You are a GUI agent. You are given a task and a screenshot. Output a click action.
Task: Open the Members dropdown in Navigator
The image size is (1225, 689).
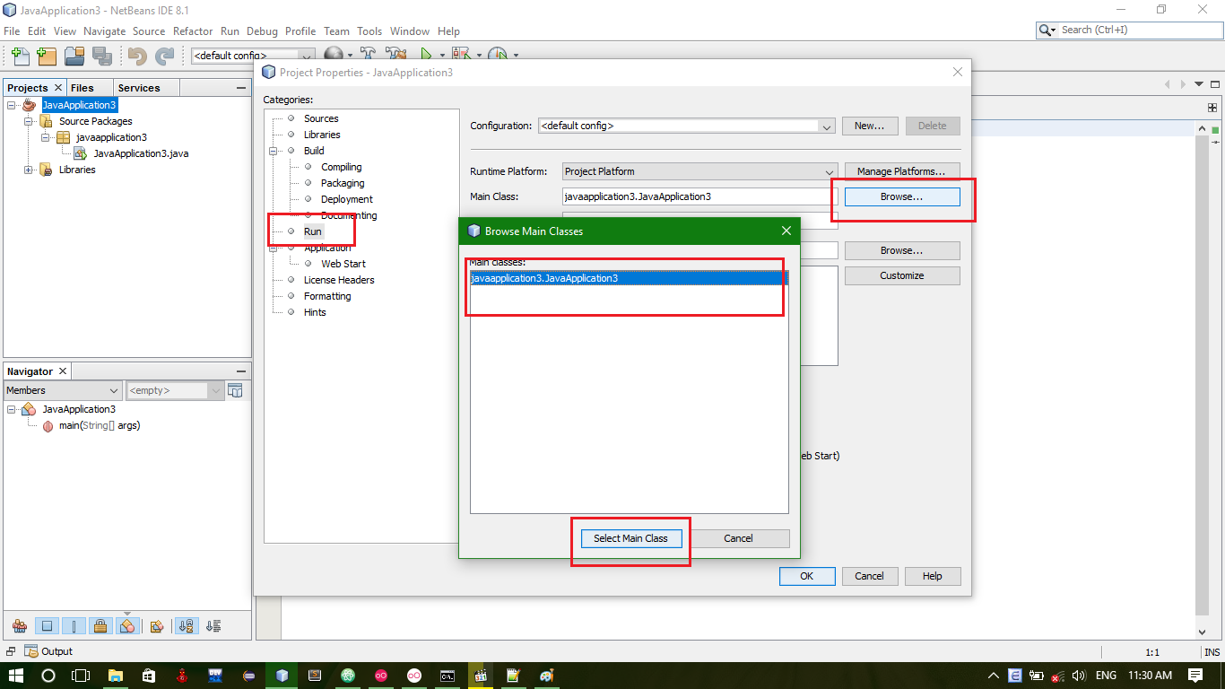tap(63, 390)
